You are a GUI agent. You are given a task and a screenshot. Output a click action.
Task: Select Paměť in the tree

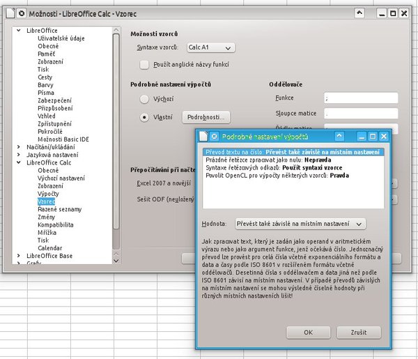[47, 54]
